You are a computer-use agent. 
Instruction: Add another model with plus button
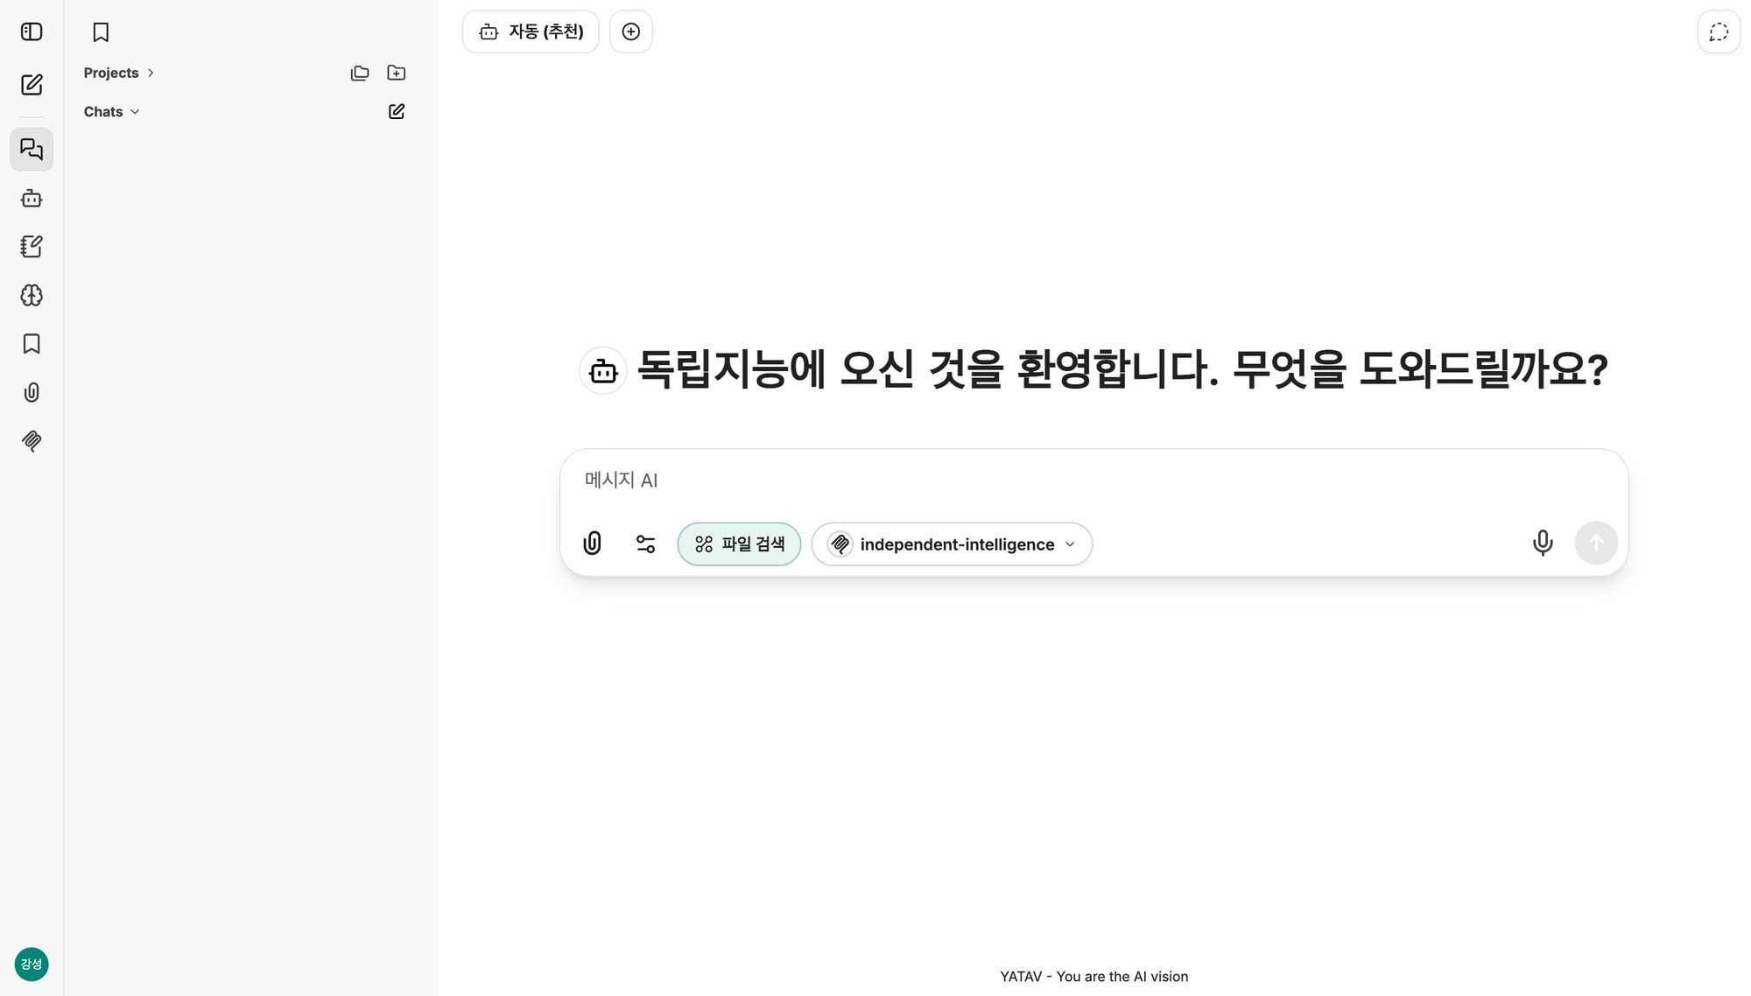(631, 32)
